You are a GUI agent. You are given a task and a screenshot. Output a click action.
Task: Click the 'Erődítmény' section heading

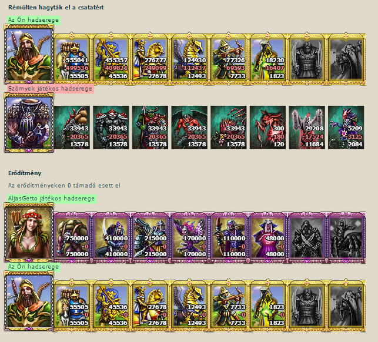coord(25,173)
